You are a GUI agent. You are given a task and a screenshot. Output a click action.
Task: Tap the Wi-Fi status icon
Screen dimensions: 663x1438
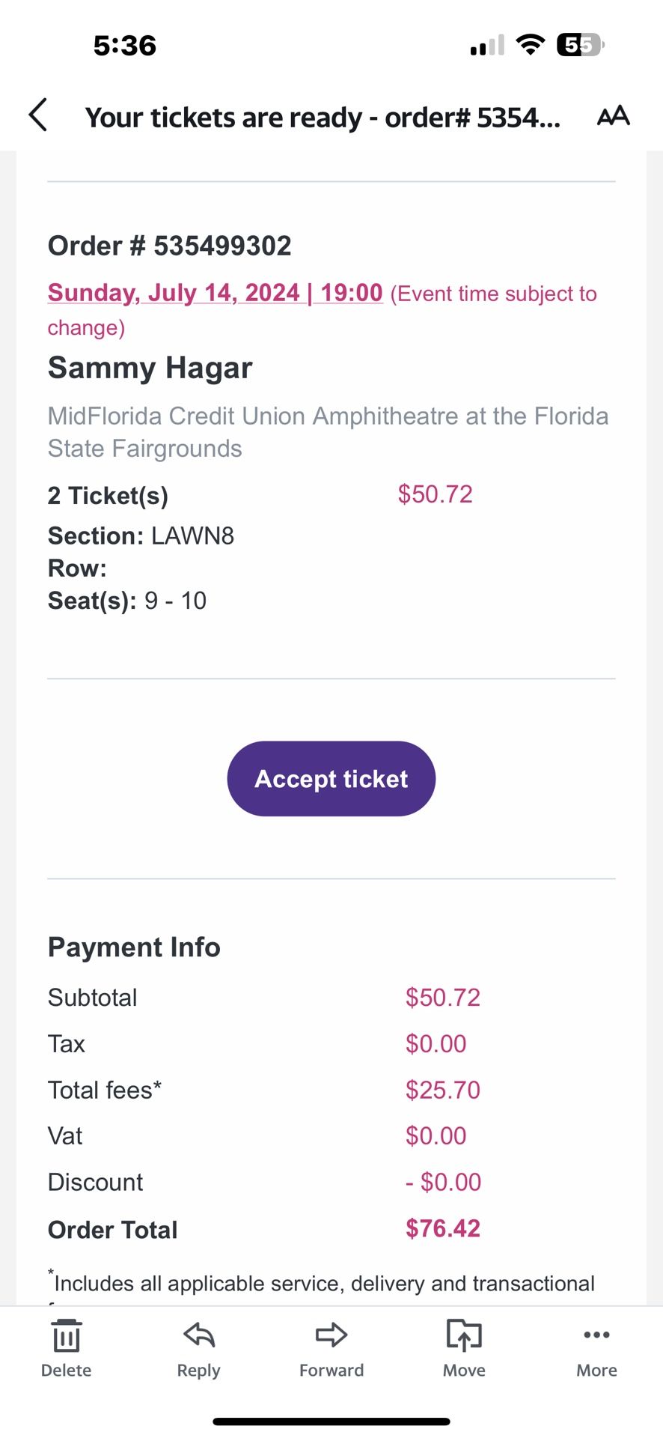point(531,45)
